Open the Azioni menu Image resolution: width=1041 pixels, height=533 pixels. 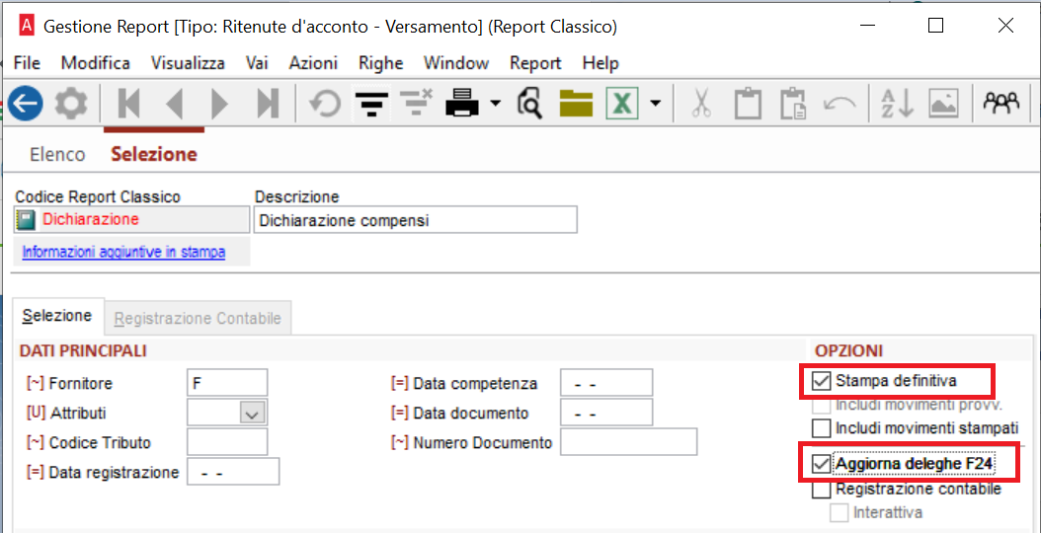point(313,63)
